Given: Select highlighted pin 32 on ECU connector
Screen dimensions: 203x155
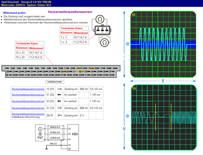Looking at the screenshot, I should pos(83,71).
